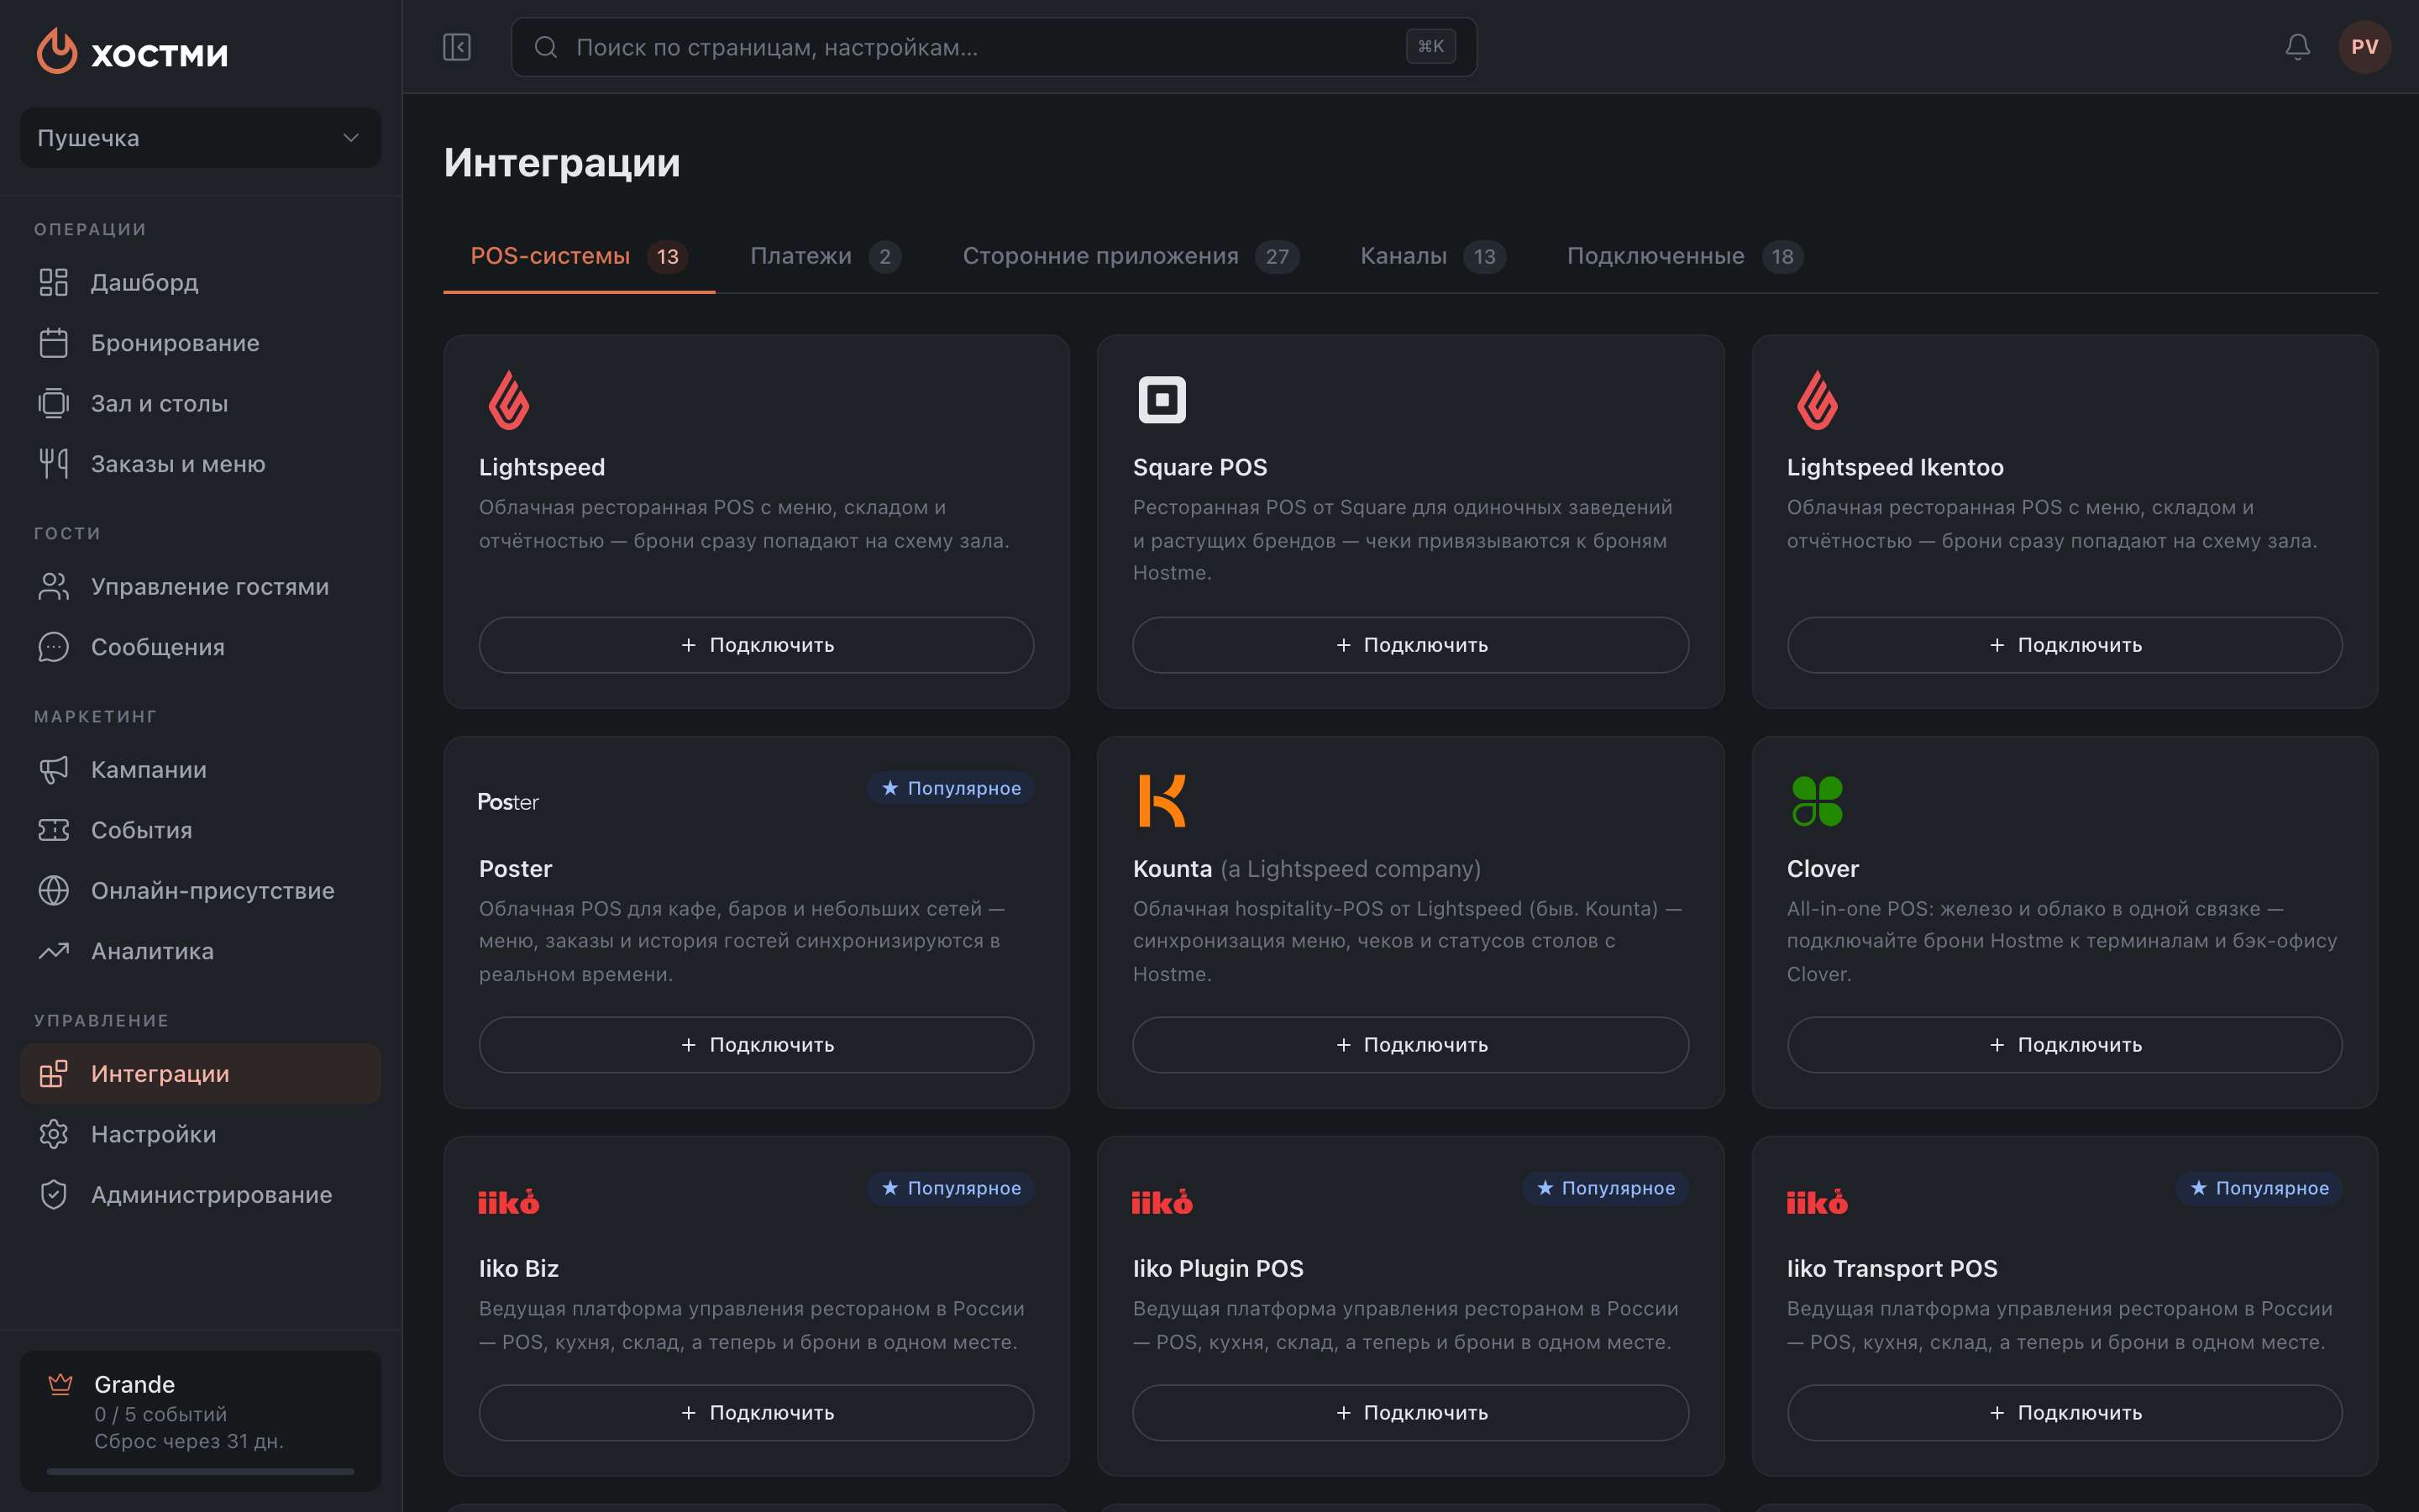Go to Дашборд in the sidebar
2419x1512 pixels.
pos(200,283)
